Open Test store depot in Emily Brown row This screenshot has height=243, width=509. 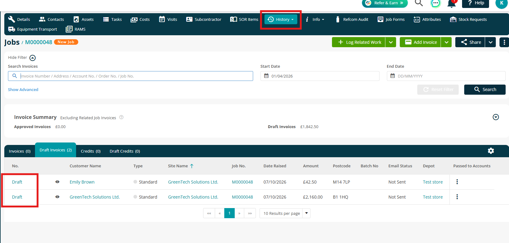click(x=433, y=182)
